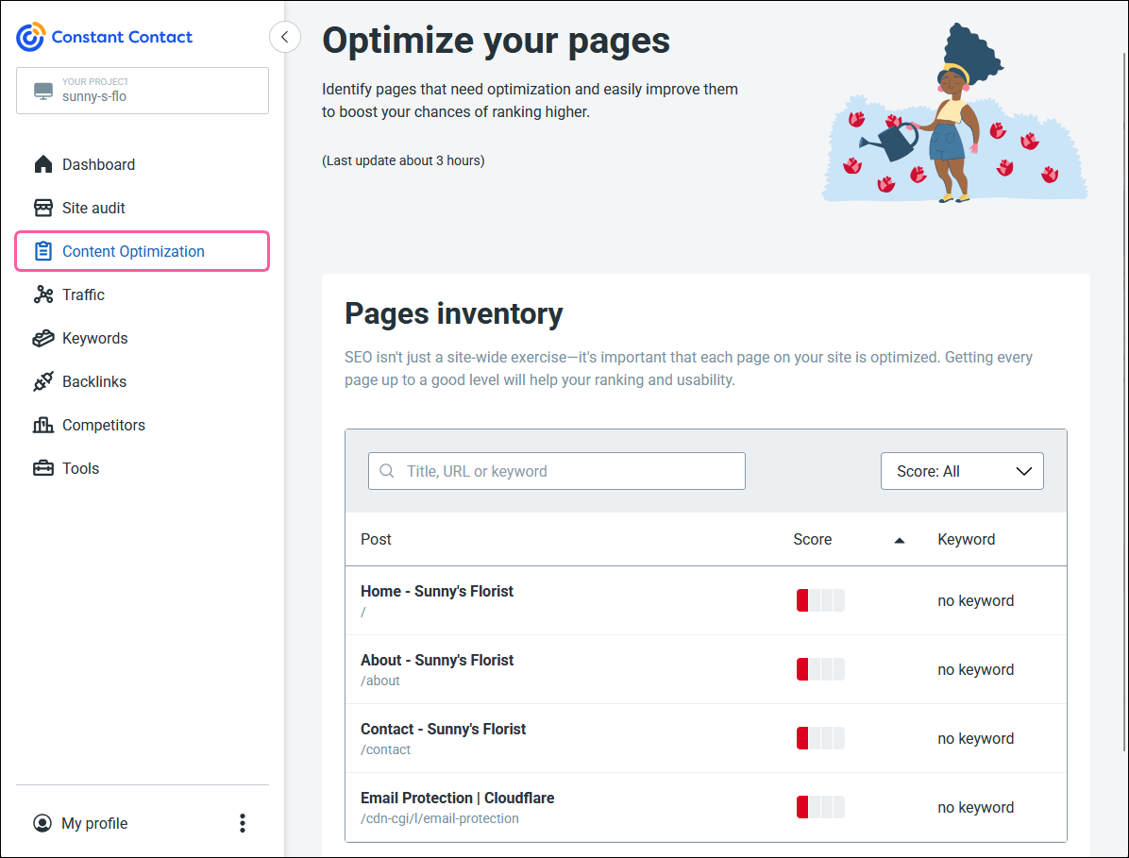Click the Traffic nodes icon
This screenshot has height=858, width=1129.
[43, 294]
